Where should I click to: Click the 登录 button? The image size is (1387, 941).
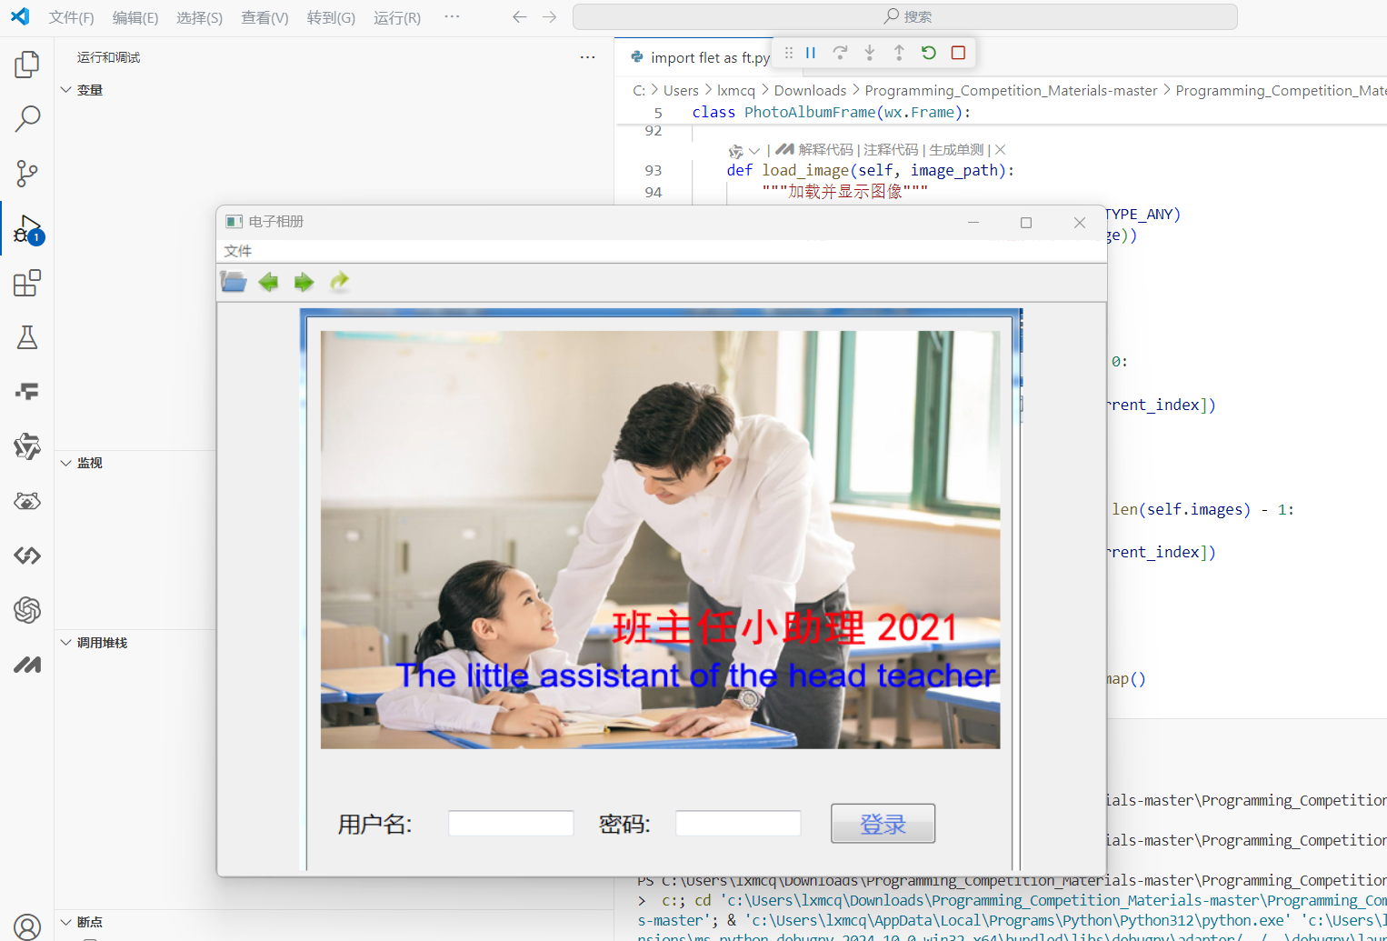883,824
